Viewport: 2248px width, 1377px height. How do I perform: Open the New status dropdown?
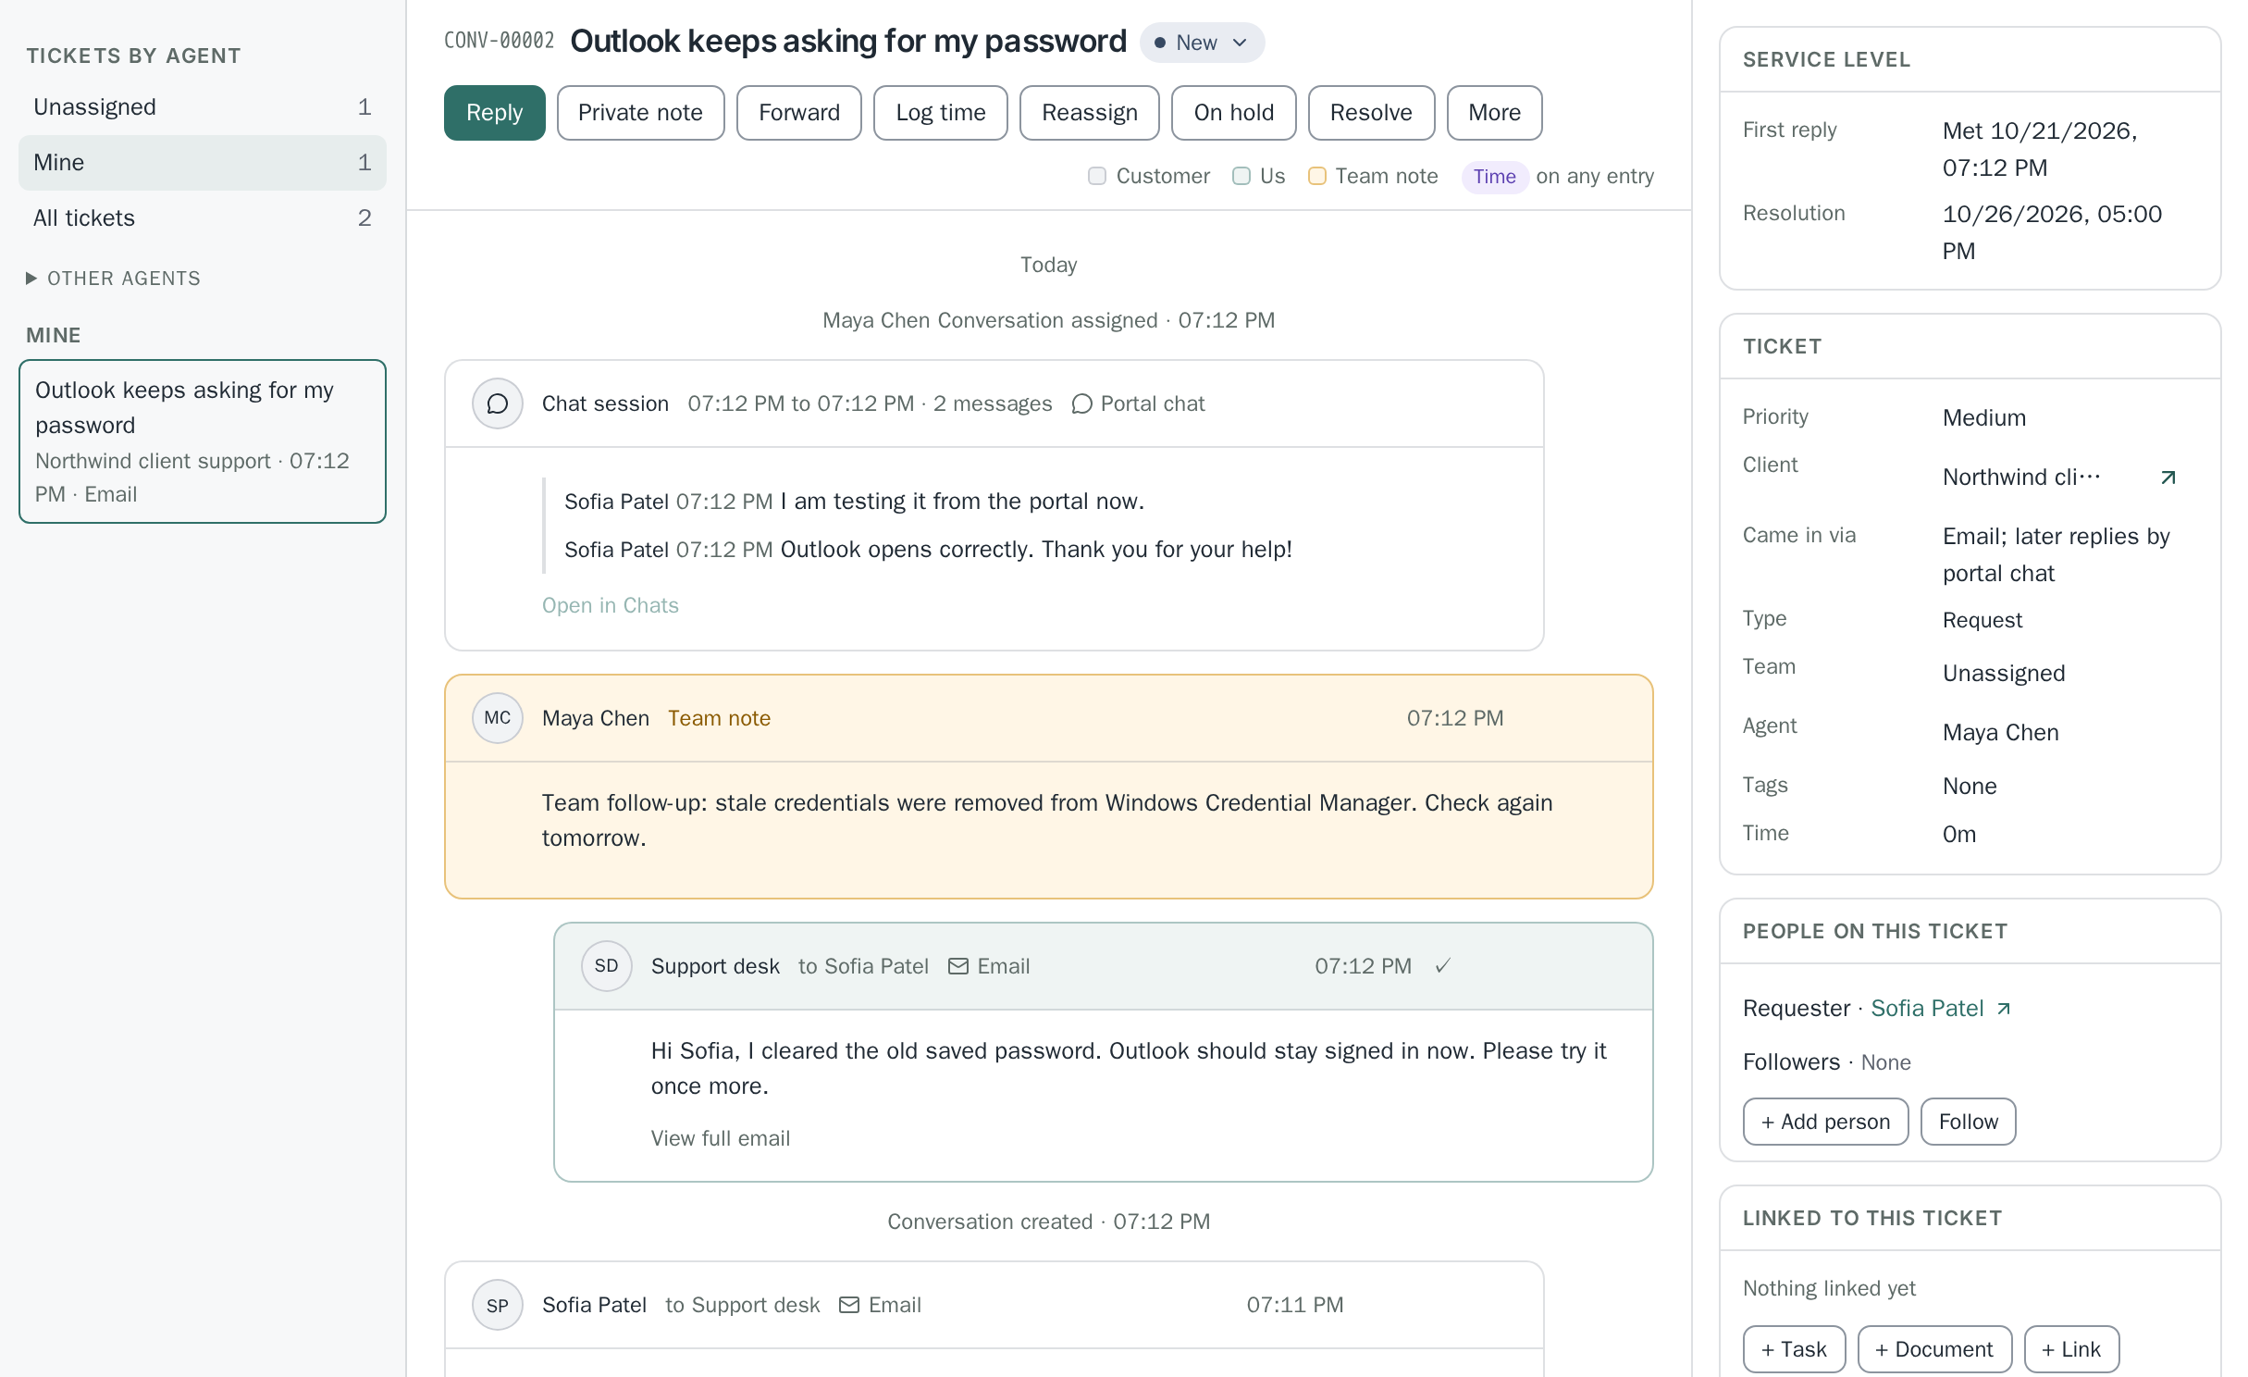coord(1202,43)
